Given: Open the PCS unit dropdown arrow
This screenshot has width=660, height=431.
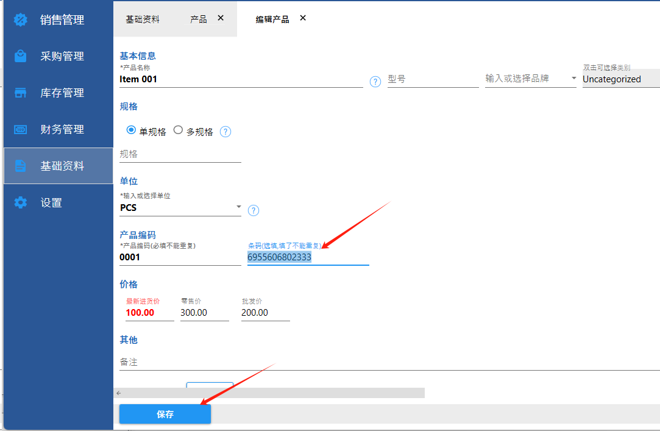Looking at the screenshot, I should tap(238, 207).
